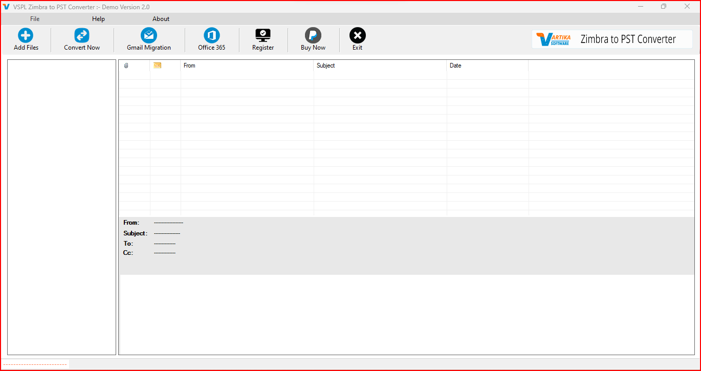Image resolution: width=701 pixels, height=371 pixels.
Task: Click the app icon in title bar
Action: 6,7
